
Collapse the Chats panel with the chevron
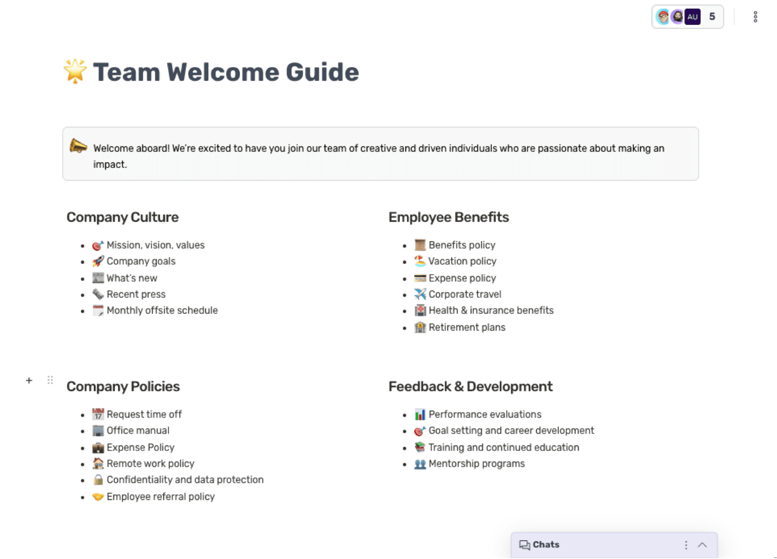coord(703,545)
